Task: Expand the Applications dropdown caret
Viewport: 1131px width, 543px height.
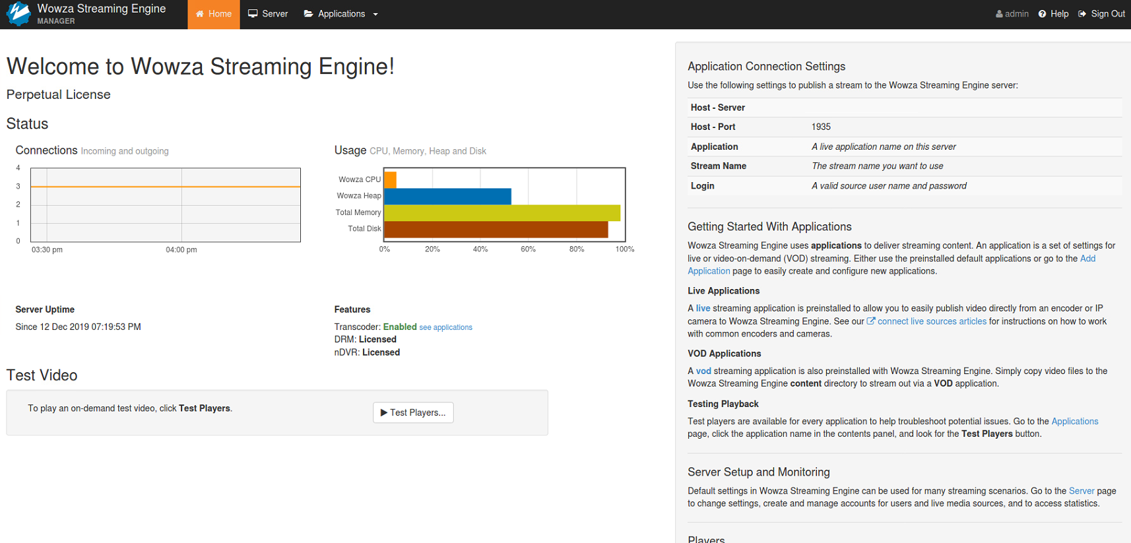Action: click(x=375, y=15)
